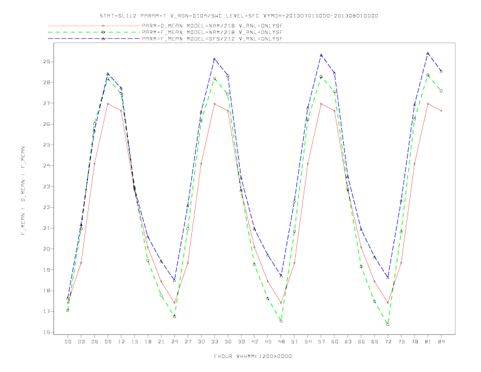The image size is (481, 372).
Task: Click forecast hour 51 on x-axis
Action: click(295, 342)
